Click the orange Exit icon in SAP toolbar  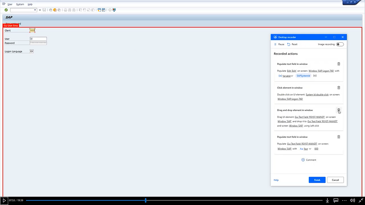[x=55, y=10]
